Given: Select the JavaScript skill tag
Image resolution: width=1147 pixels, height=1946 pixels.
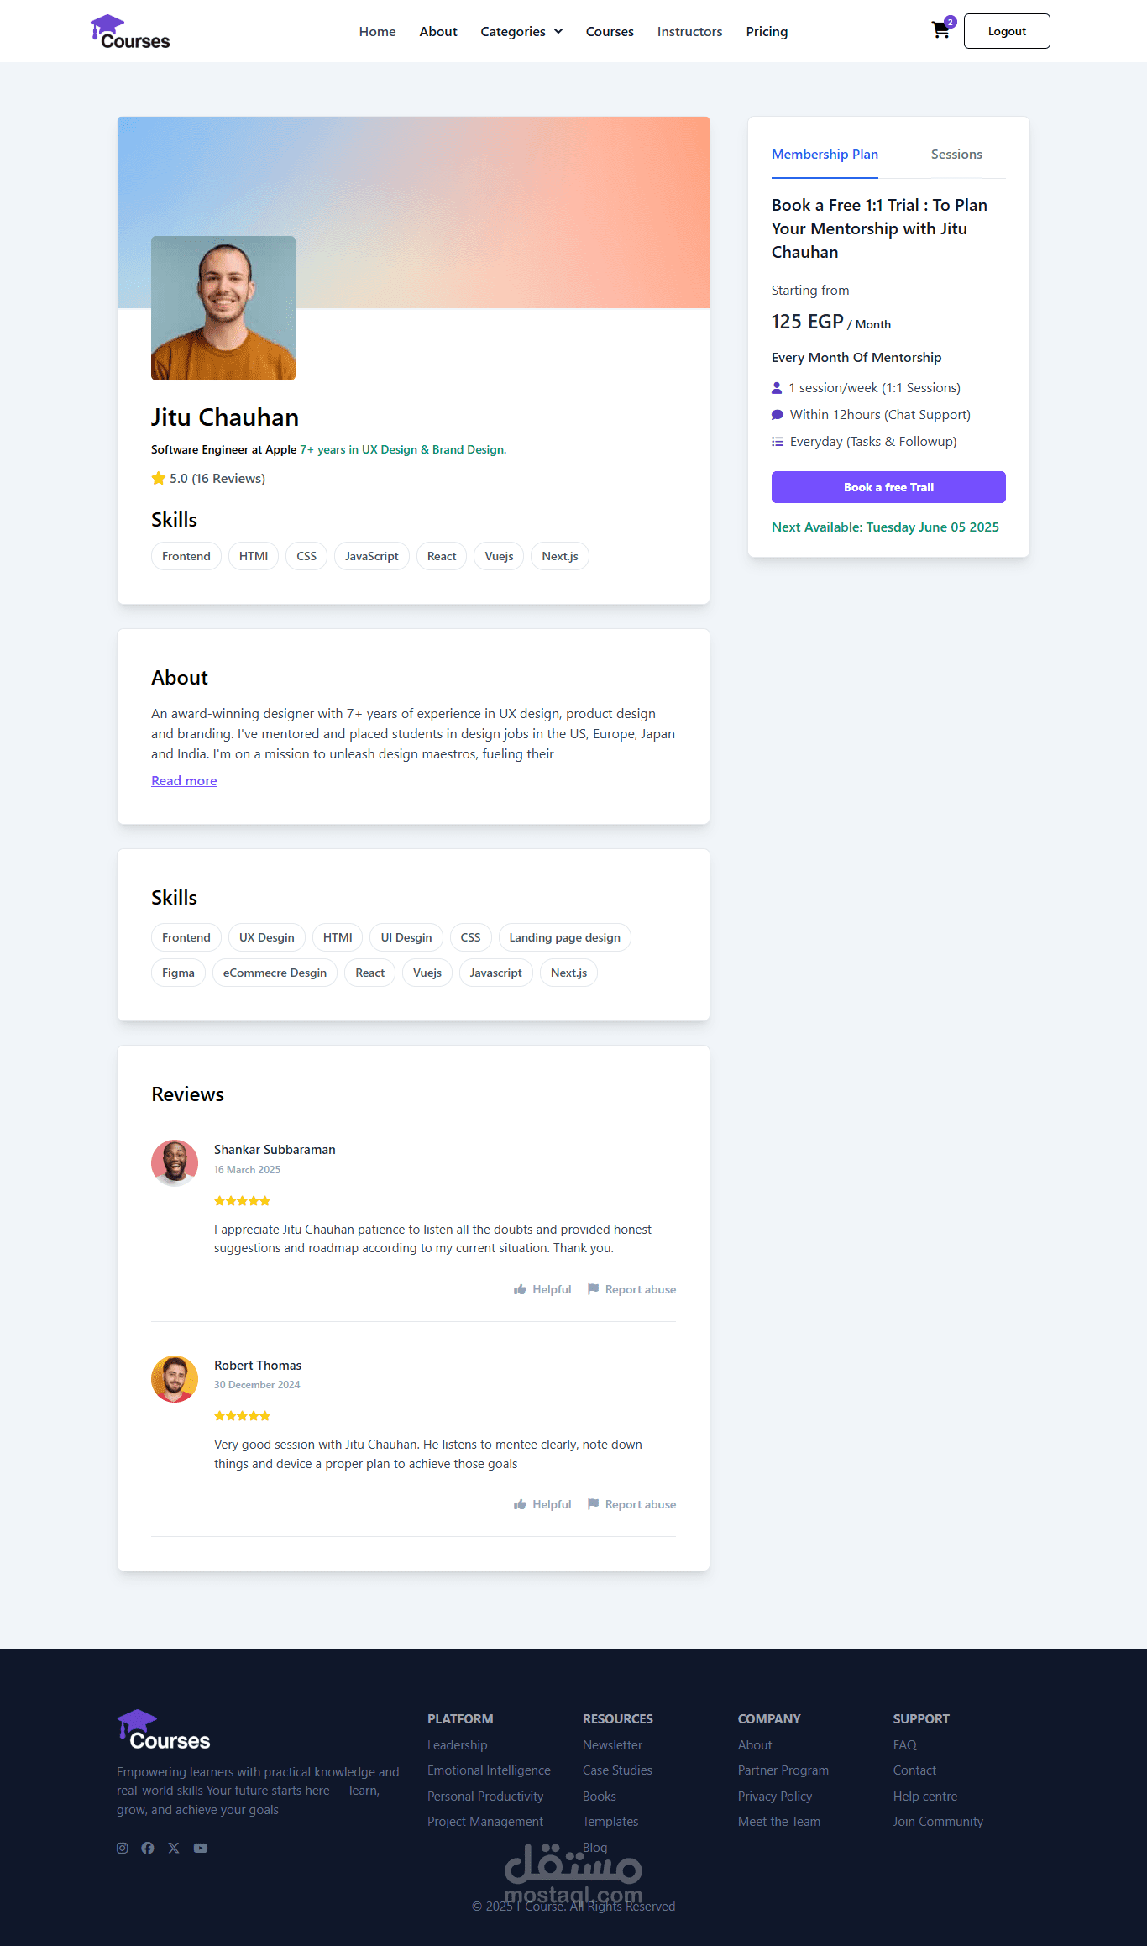Looking at the screenshot, I should pyautogui.click(x=372, y=556).
